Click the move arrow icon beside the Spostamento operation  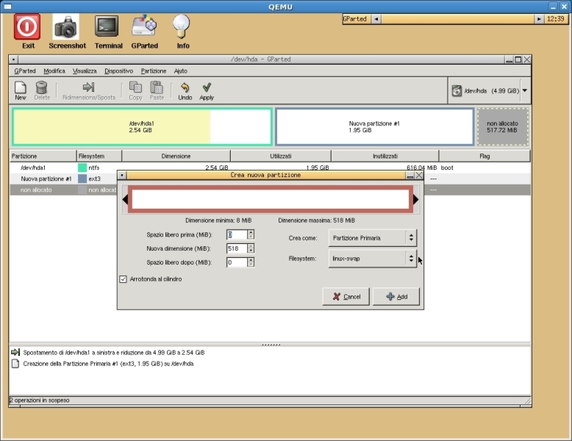tap(15, 352)
